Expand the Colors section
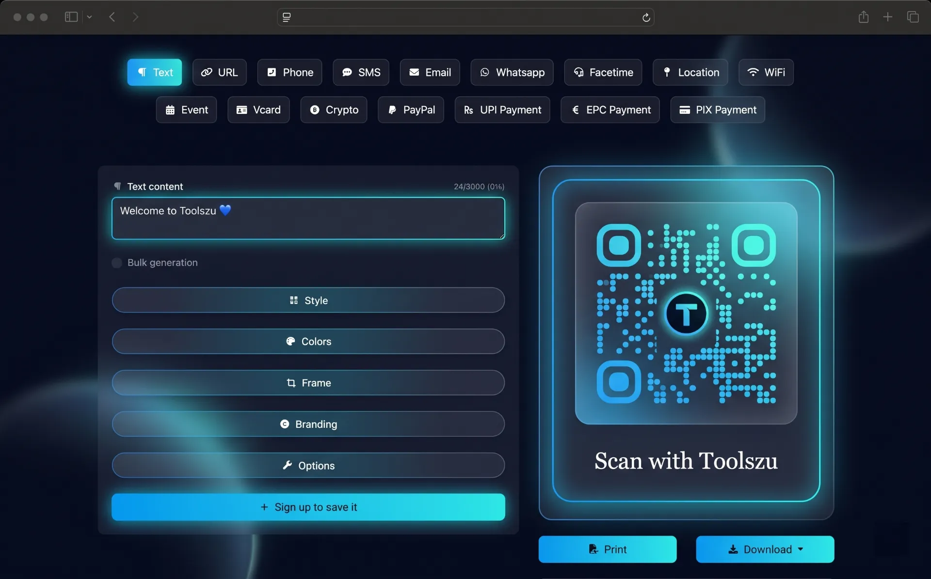The height and width of the screenshot is (579, 931). point(308,342)
